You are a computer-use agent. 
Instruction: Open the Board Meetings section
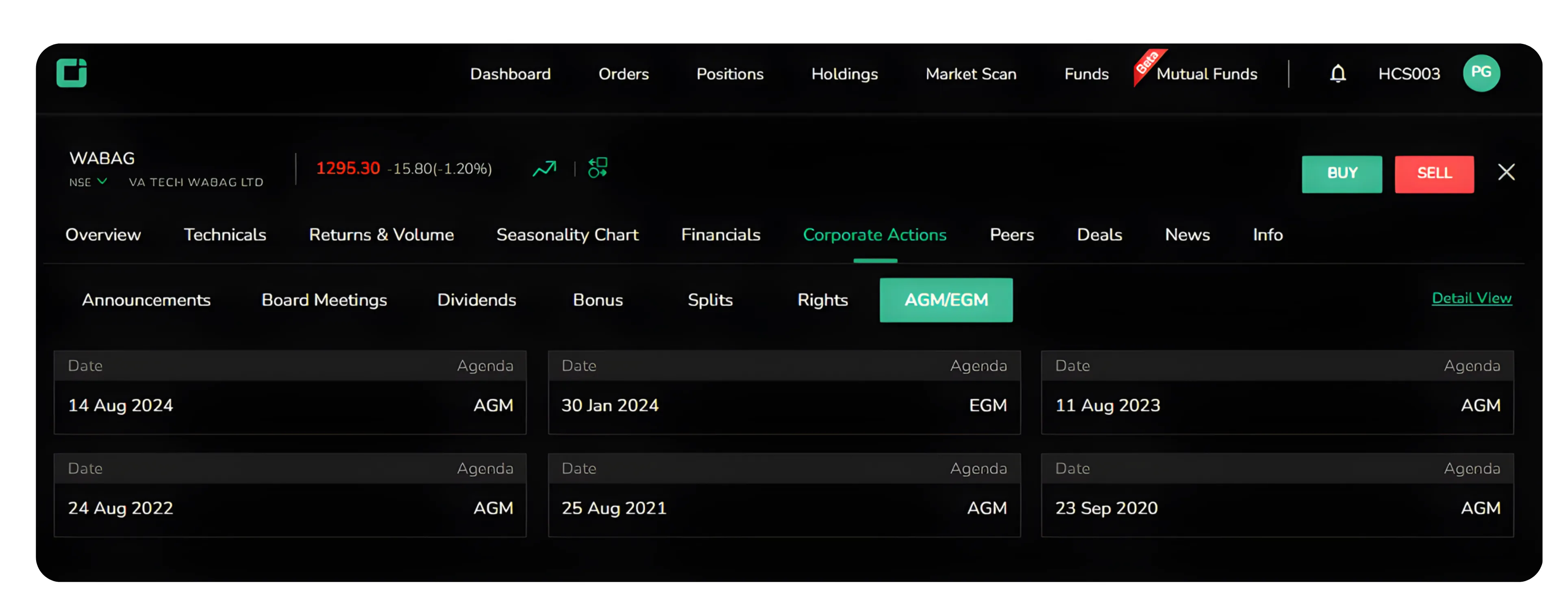coord(324,300)
